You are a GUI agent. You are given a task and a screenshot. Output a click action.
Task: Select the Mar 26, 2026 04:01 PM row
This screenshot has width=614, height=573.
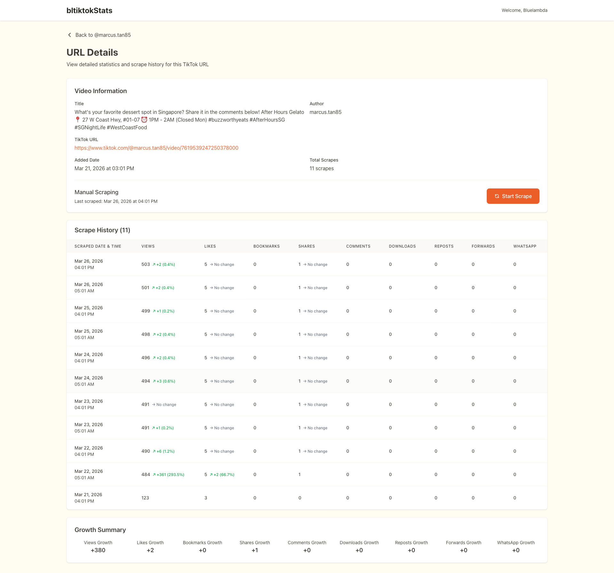89,264
